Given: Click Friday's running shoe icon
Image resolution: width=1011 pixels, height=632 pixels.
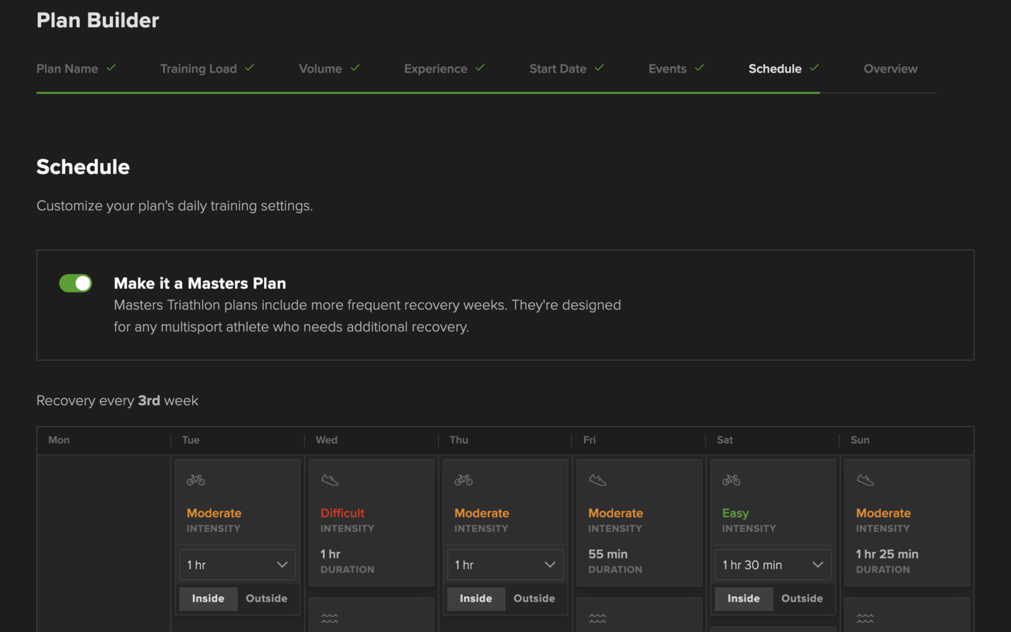Looking at the screenshot, I should 597,479.
